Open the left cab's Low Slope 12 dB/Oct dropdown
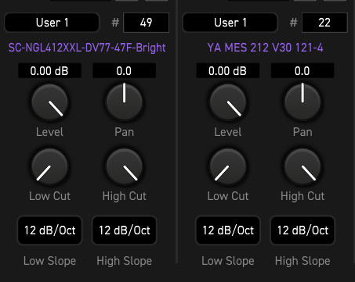 [49, 230]
